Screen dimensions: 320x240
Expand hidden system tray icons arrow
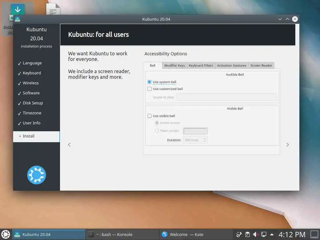click(x=272, y=234)
